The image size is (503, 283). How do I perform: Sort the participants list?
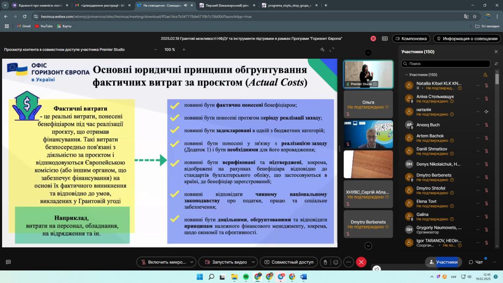click(x=496, y=64)
